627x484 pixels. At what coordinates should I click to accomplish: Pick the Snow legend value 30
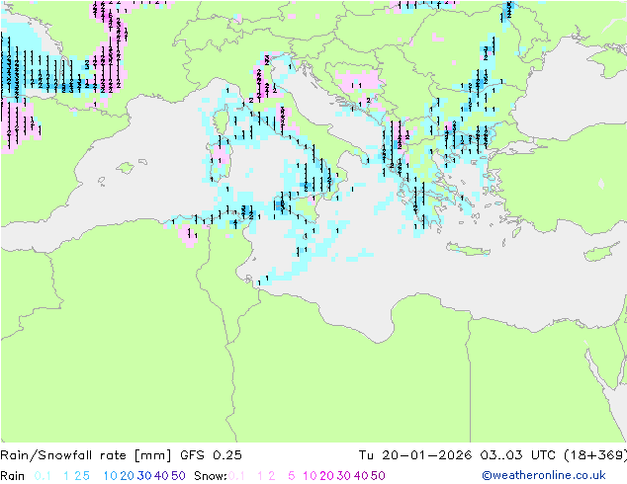click(x=344, y=476)
